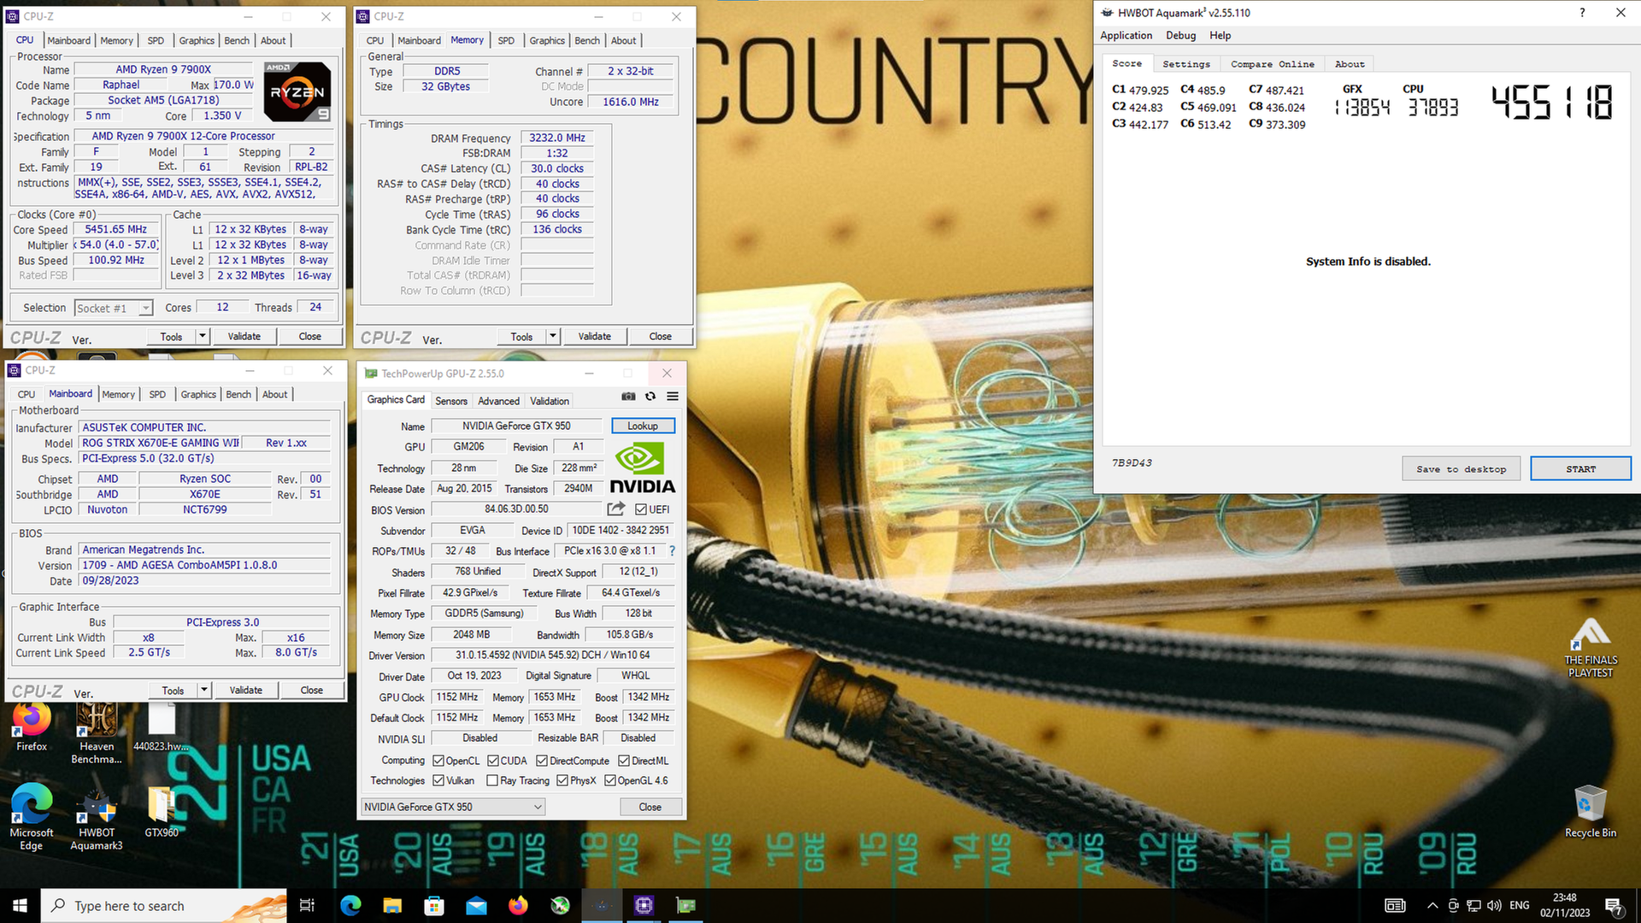The width and height of the screenshot is (1641, 923).
Task: Click the CPU-Z taskbar icon
Action: [x=644, y=906]
